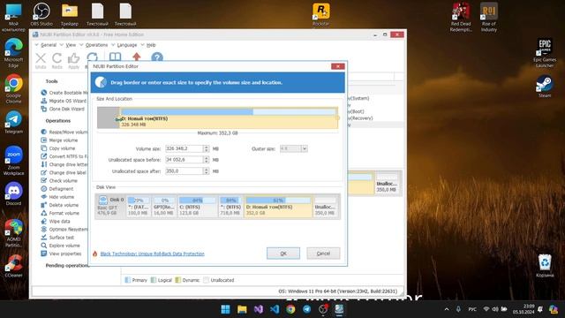
Task: Open OBS Studio desktop shortcut
Action: (x=41, y=14)
